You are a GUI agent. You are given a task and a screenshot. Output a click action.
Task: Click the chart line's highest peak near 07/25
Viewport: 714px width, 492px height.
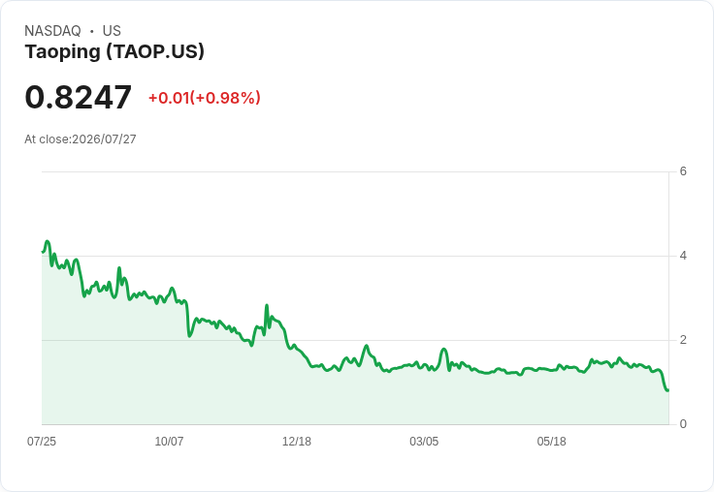coord(47,241)
